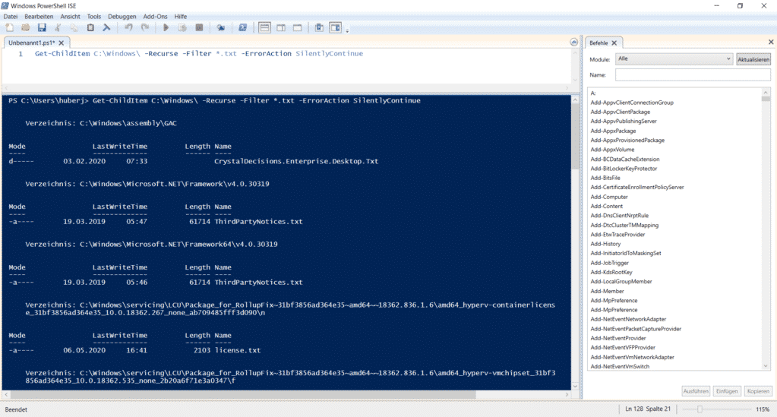Select Add-NetEventVmSwitch command
This screenshot has height=417, width=777.
(620, 366)
